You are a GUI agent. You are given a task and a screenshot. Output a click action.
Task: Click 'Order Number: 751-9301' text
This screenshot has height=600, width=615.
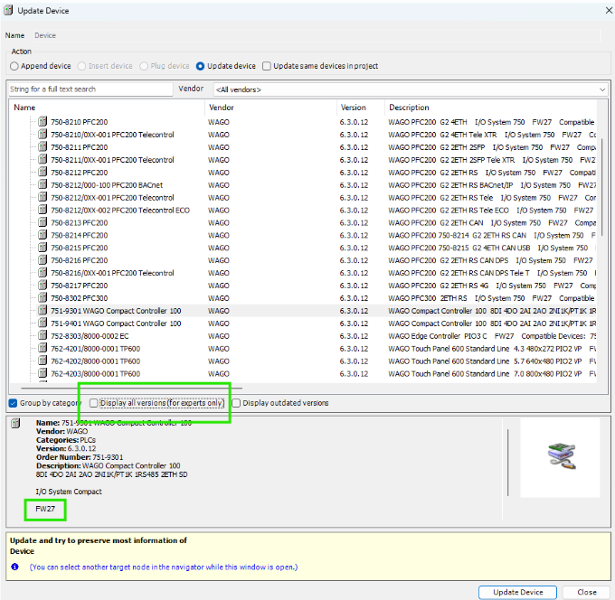tap(80, 457)
